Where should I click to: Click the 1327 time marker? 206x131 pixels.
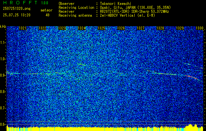pos(141,28)
